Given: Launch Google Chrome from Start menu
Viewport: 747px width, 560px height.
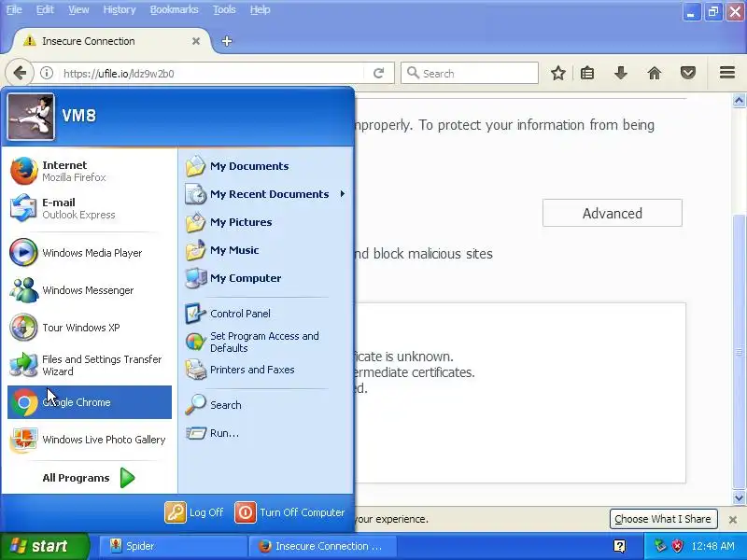Looking at the screenshot, I should coord(90,402).
